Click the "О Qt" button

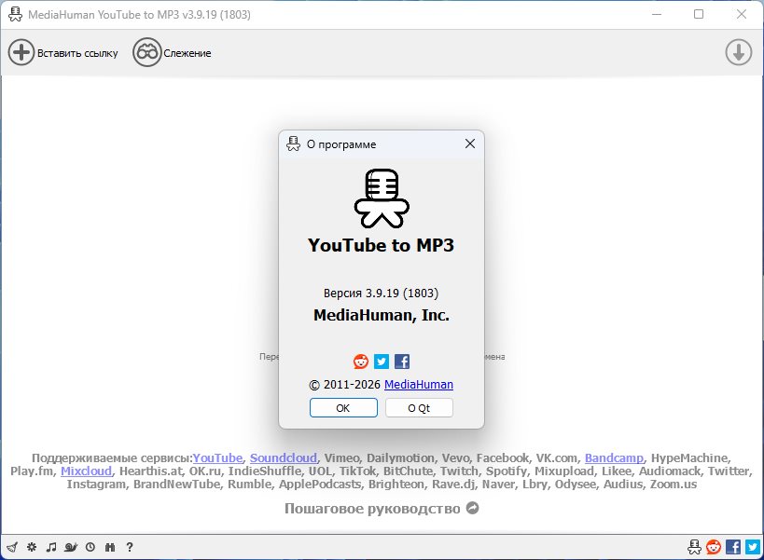click(x=419, y=407)
